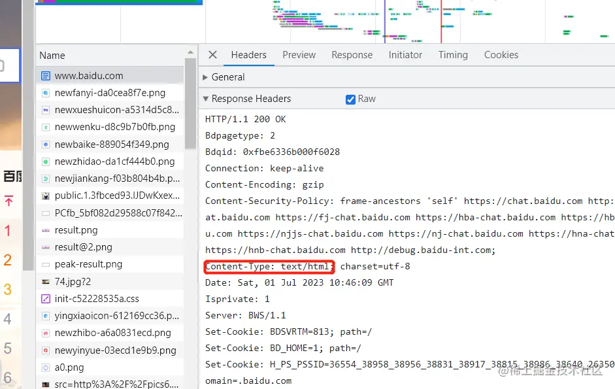
Task: Select the init-c52228535a.css request
Action: pos(110,299)
